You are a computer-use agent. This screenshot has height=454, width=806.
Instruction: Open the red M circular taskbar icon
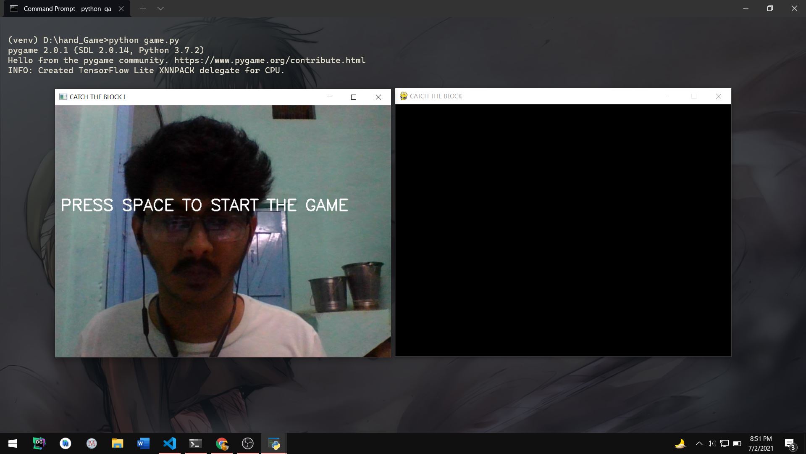(92, 443)
